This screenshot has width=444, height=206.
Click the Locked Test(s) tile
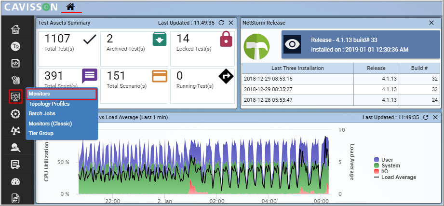202,49
